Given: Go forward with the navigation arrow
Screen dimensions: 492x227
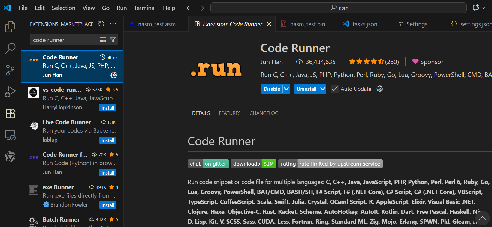Looking at the screenshot, I should [x=201, y=8].
